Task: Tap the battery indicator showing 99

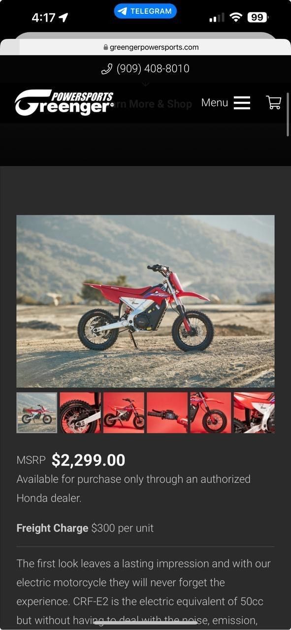Action: tap(258, 18)
